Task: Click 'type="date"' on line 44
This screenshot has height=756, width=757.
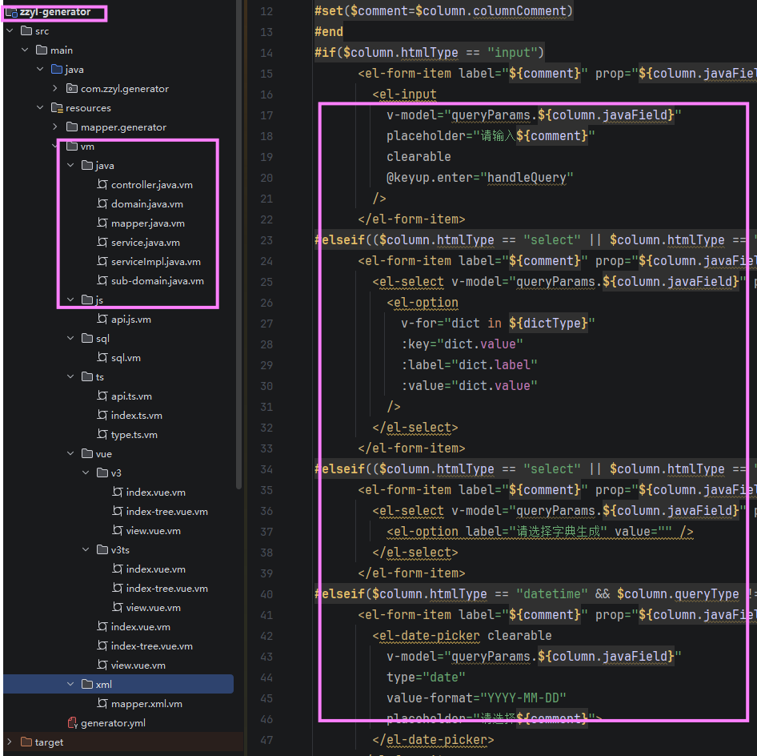Action: pos(426,678)
